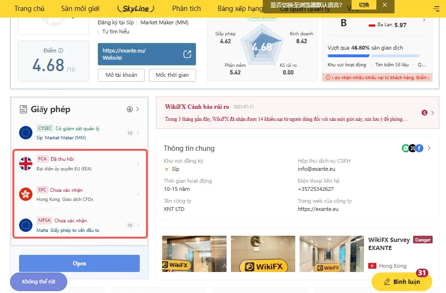Screen dimensions: 446x293
Task: Expand the Giấy phép licenses section arrow
Action: (138, 109)
